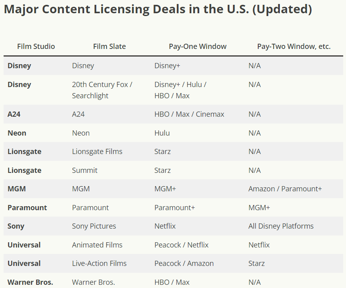Click the "All Disney Platforms" cell
Image resolution: width=346 pixels, height=288 pixels.
[281, 226]
